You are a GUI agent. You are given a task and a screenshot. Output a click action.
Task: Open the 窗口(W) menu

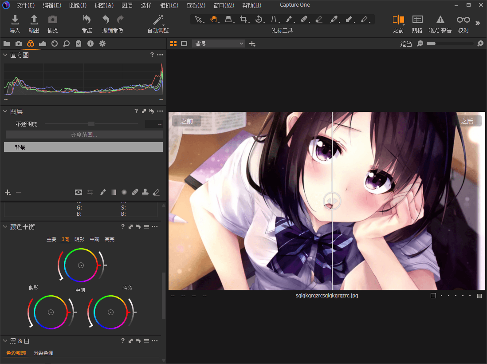tap(224, 5)
